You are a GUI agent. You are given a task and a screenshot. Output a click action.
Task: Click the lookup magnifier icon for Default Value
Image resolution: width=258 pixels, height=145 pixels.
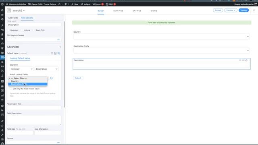[59, 53]
